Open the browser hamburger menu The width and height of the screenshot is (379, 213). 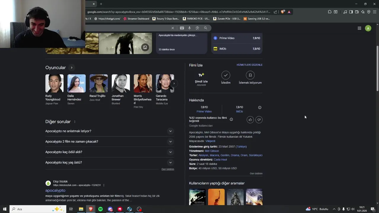coord(375,12)
